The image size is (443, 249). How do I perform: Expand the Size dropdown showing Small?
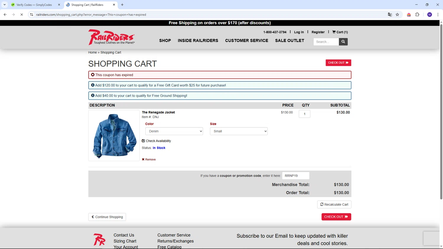coord(239,131)
